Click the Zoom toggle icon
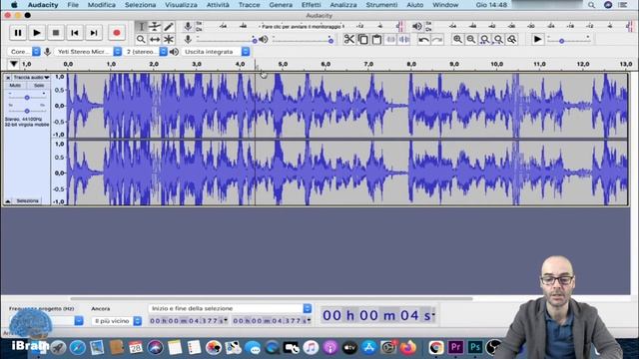Viewport: 639px width, 359px height. pos(512,40)
